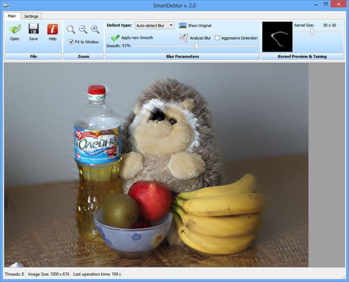Screen dimensions: 349x282
Task: Click the Analyze Blur icon
Action: tap(184, 38)
